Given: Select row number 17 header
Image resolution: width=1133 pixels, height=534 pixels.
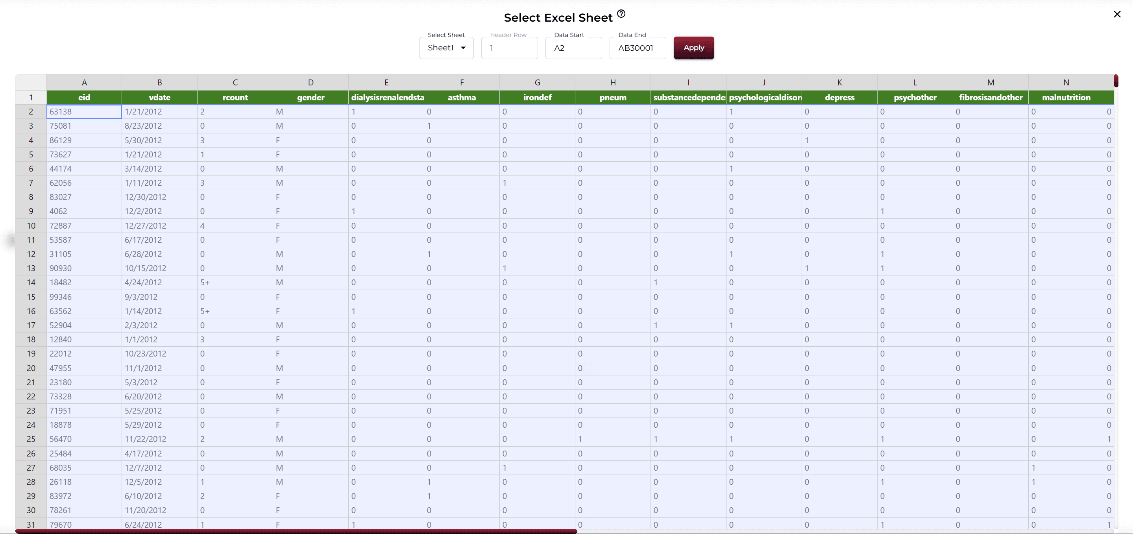Looking at the screenshot, I should coord(31,325).
